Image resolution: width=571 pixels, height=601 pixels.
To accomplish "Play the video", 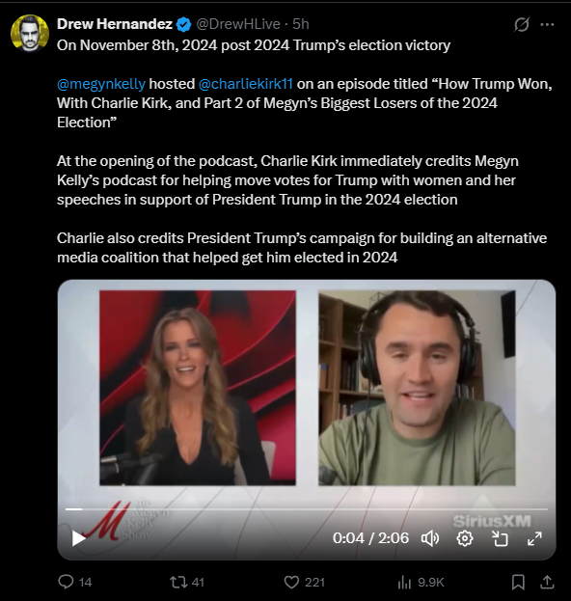I will 78,538.
